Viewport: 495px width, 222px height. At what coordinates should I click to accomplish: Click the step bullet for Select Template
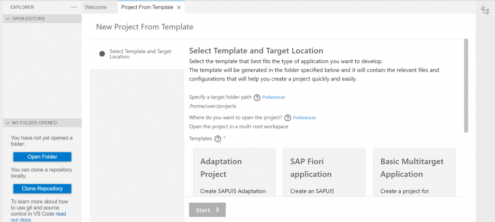pos(102,54)
